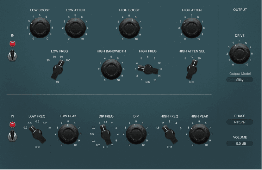Click 1.5 on the lower HIGH FREQ scale

[x=158, y=128]
